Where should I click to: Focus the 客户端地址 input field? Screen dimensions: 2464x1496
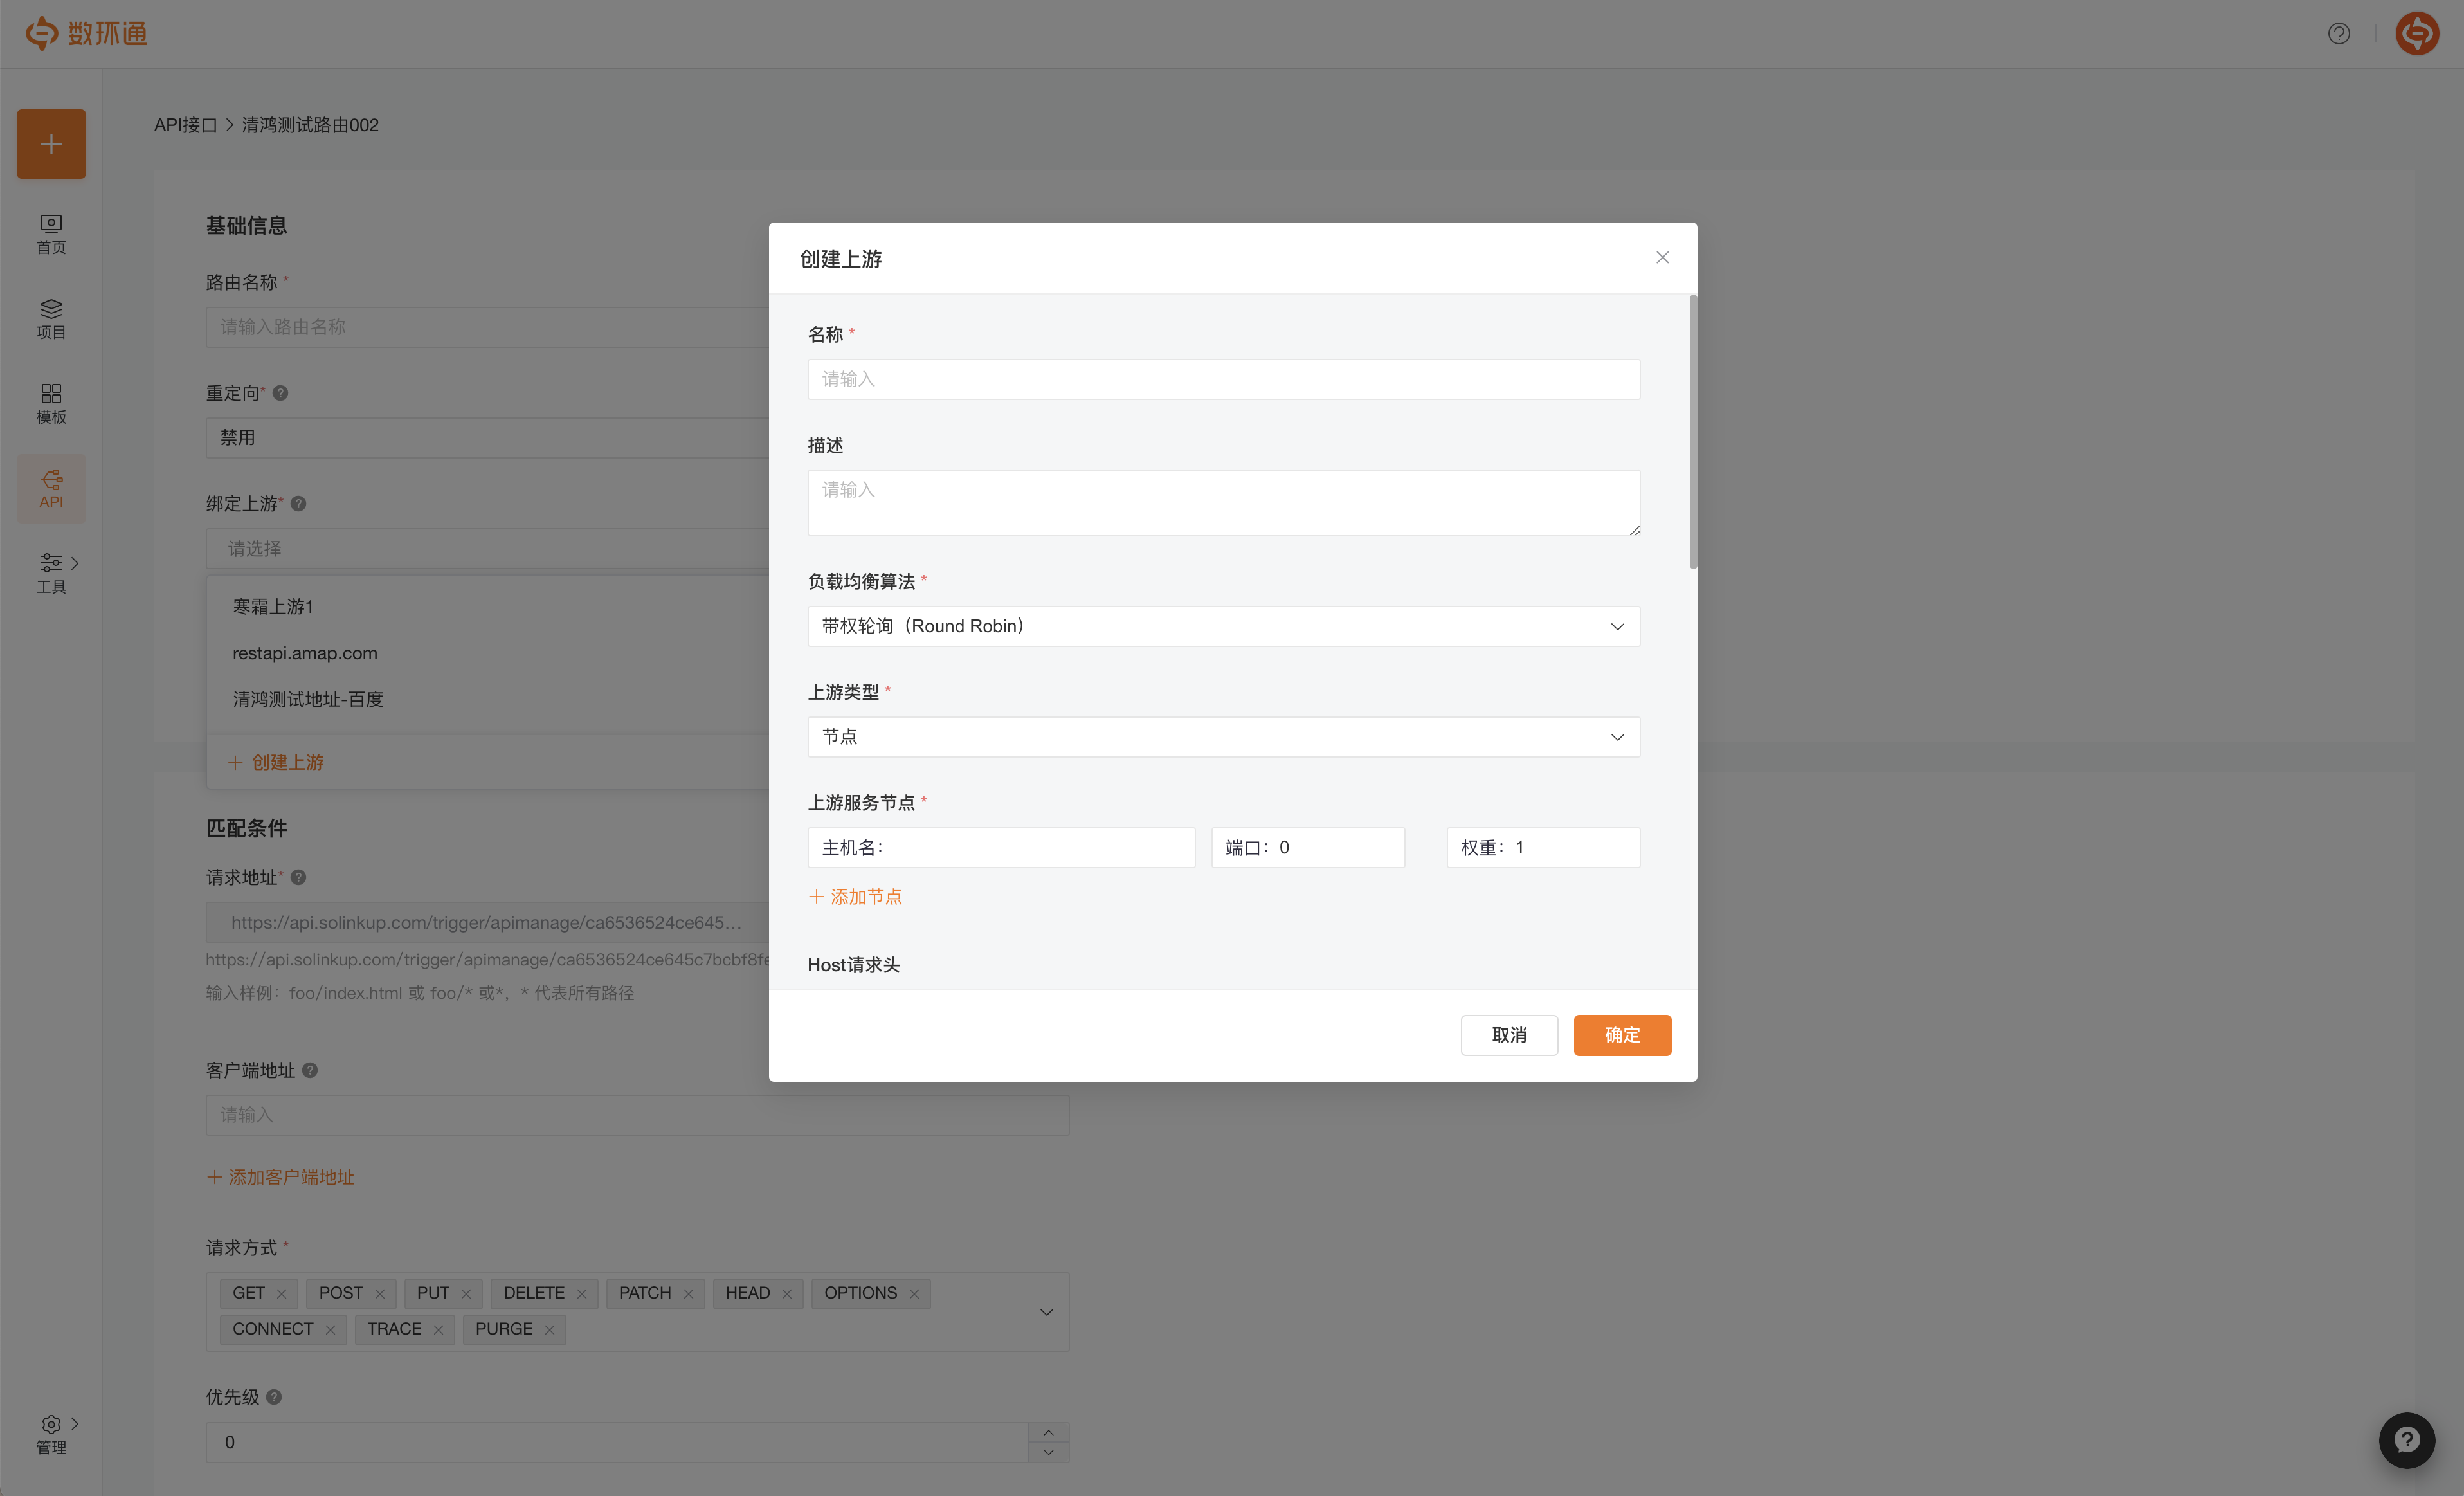pos(637,1115)
